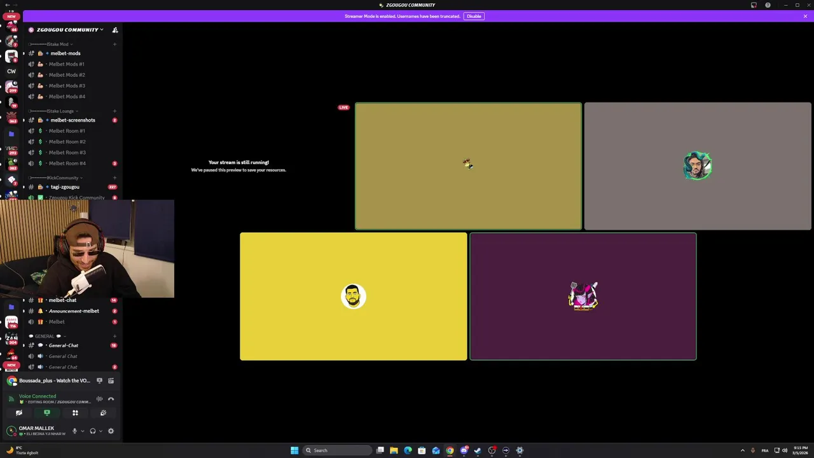Join Melbet Mods #1 voice channel

click(x=72, y=64)
